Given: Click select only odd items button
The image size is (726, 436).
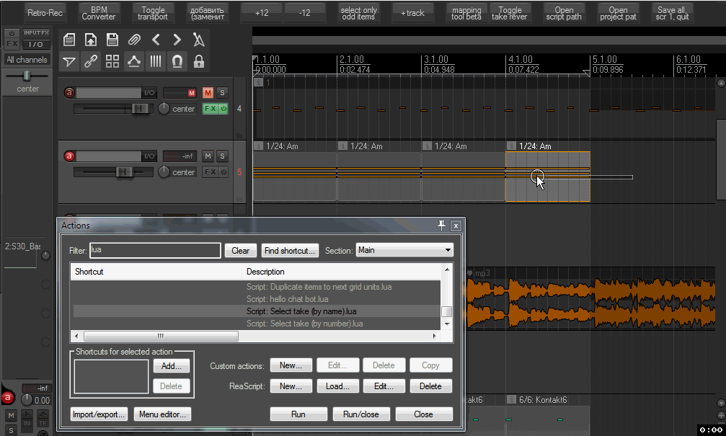Looking at the screenshot, I should 359,13.
